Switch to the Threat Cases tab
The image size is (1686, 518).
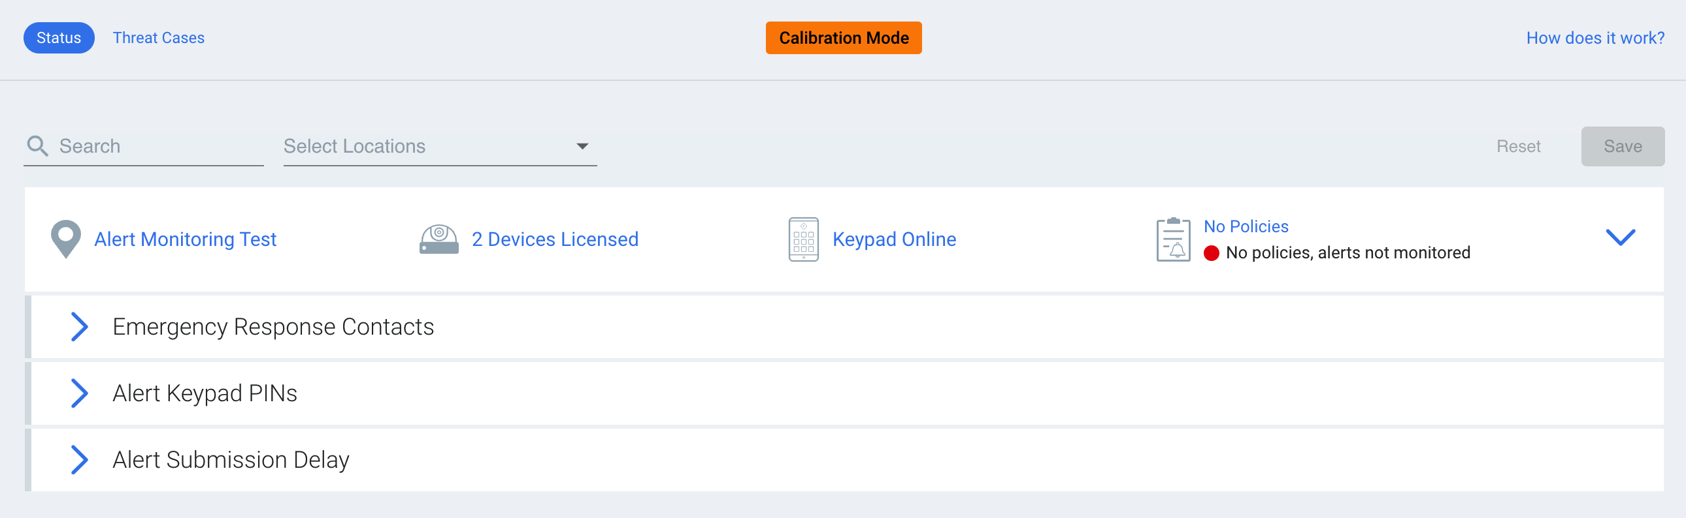pos(158,37)
